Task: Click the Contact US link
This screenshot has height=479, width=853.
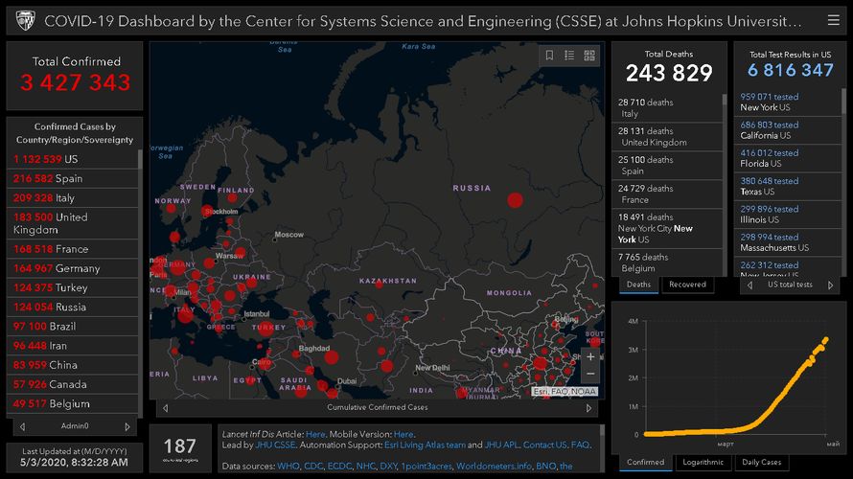Action: [x=544, y=445]
